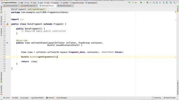Click the com package breadcrumb
The width and height of the screenshot is (179, 100).
(x=47, y=2)
